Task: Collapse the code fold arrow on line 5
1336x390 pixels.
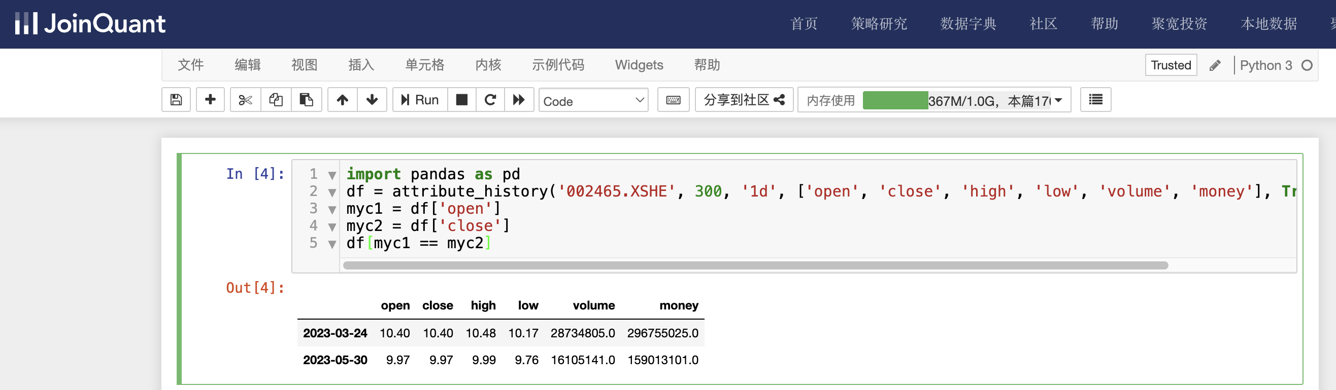Action: (x=332, y=244)
